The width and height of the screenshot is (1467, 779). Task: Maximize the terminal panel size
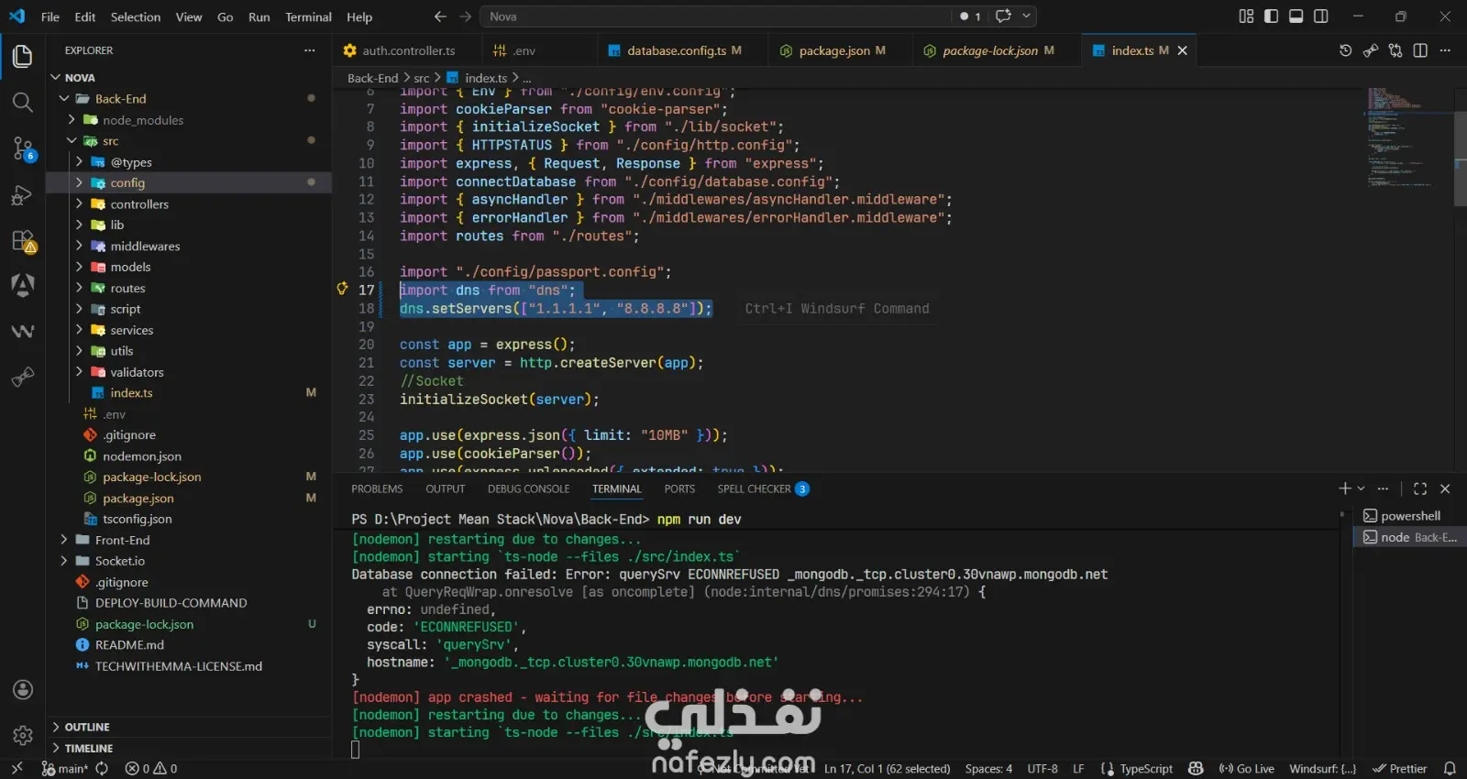coord(1420,488)
